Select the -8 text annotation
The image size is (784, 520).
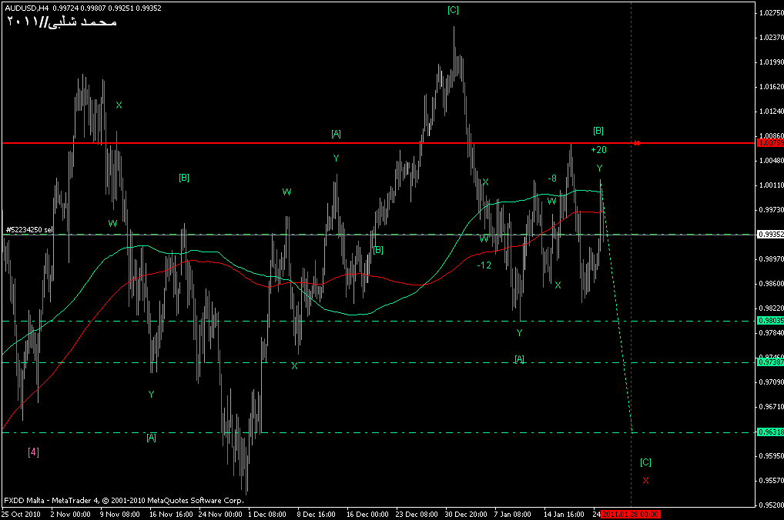pyautogui.click(x=551, y=178)
